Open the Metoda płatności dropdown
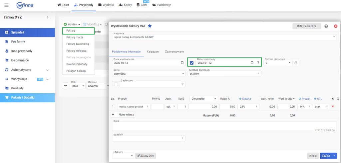 point(224,74)
